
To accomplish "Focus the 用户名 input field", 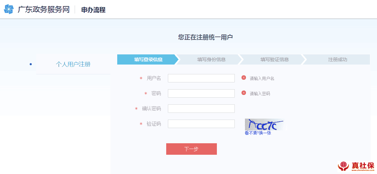I will click(x=201, y=78).
